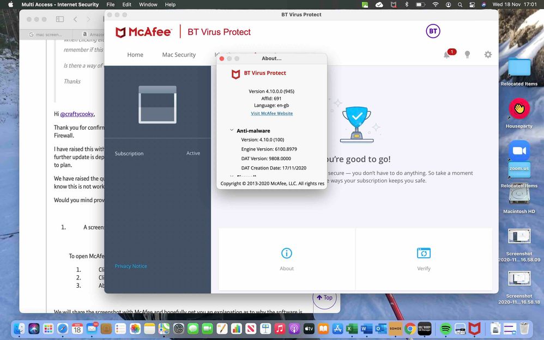Click the About info icon
The height and width of the screenshot is (340, 544).
287,253
